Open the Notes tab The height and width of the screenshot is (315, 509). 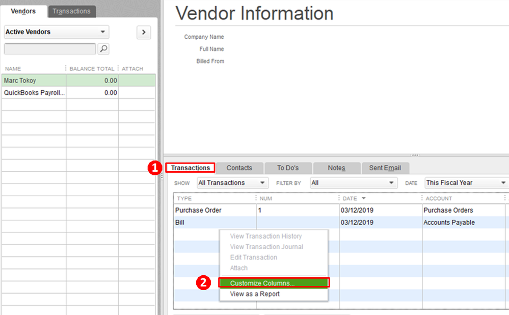coord(337,168)
